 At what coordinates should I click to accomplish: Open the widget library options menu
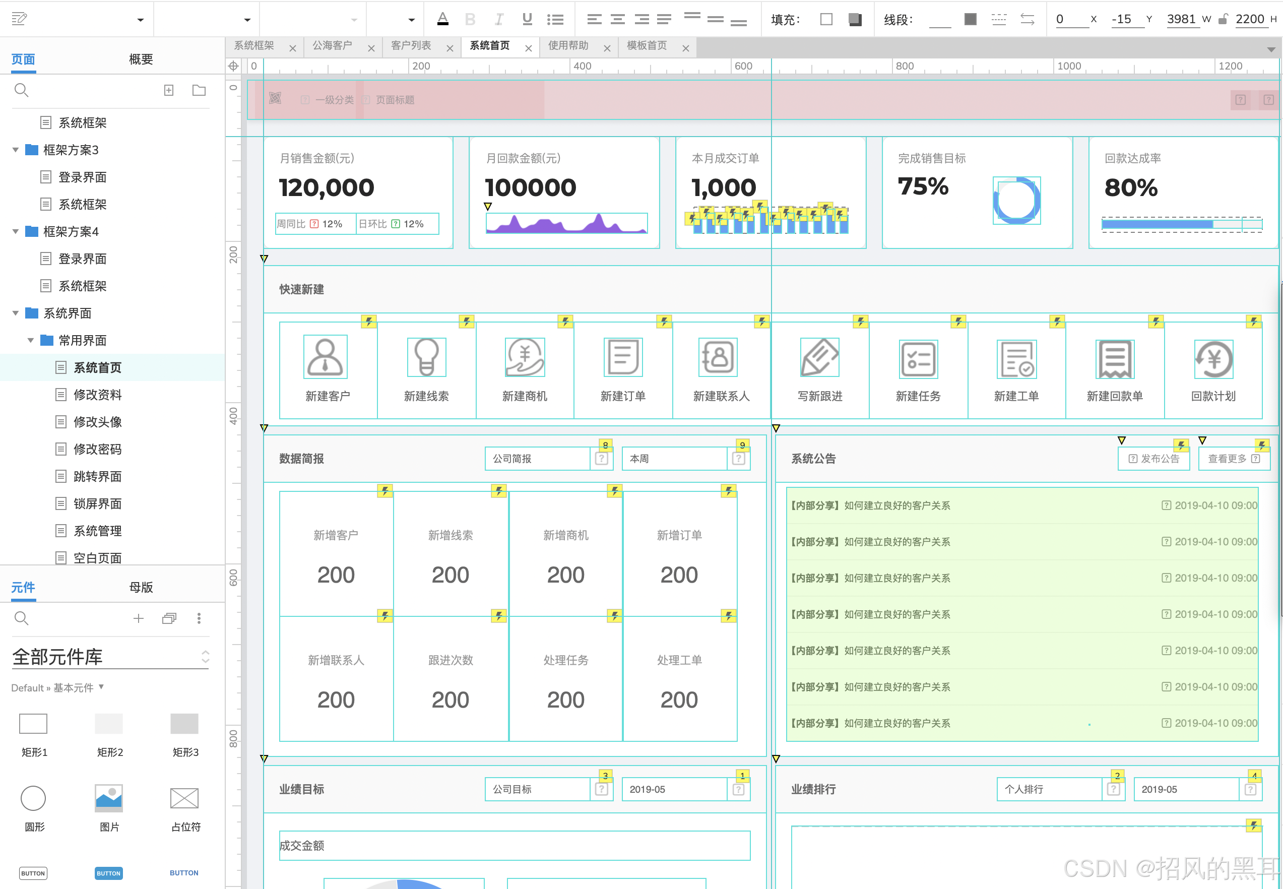tap(199, 618)
